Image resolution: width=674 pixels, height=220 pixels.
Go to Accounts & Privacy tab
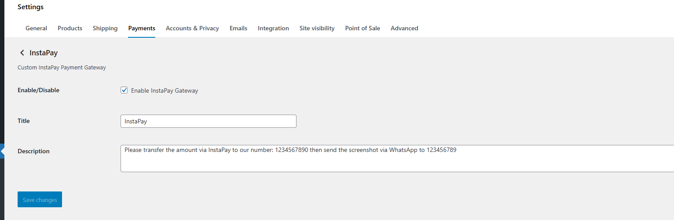pos(192,28)
